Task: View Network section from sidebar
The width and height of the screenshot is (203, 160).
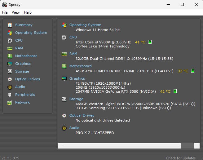Action: click(x=23, y=102)
